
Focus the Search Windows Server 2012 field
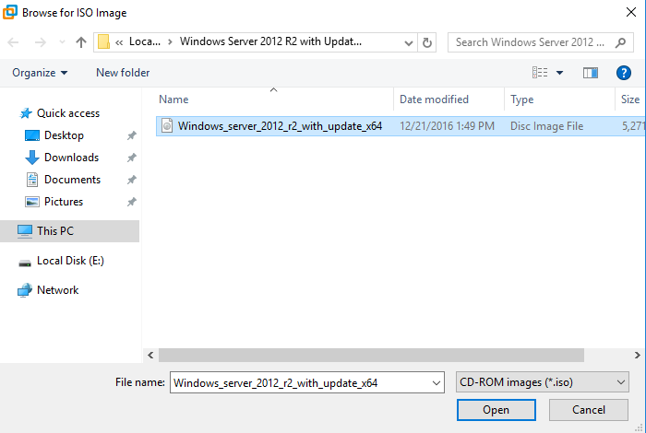(x=541, y=42)
